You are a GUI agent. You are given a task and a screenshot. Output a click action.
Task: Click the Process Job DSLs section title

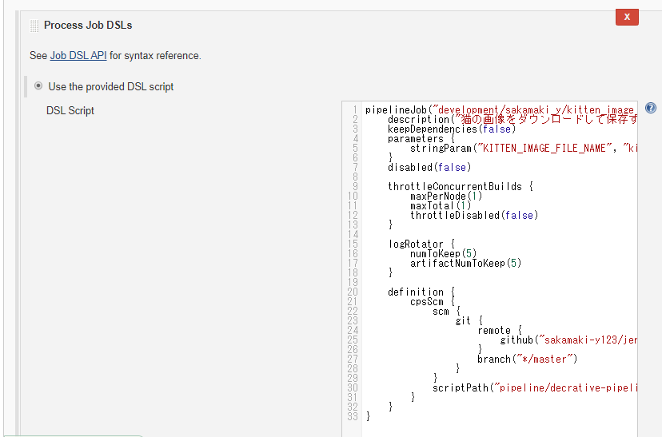(88, 26)
